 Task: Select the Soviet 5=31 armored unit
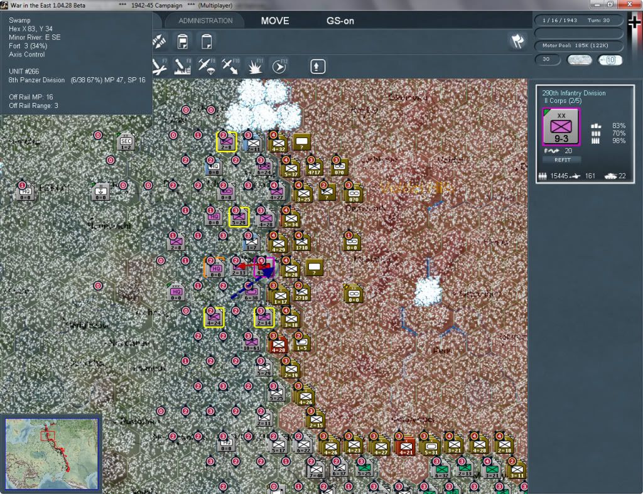coord(431,446)
